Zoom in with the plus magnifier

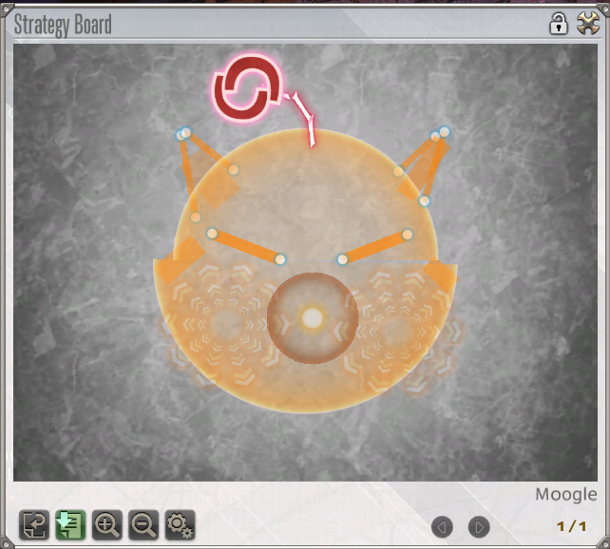pyautogui.click(x=107, y=525)
